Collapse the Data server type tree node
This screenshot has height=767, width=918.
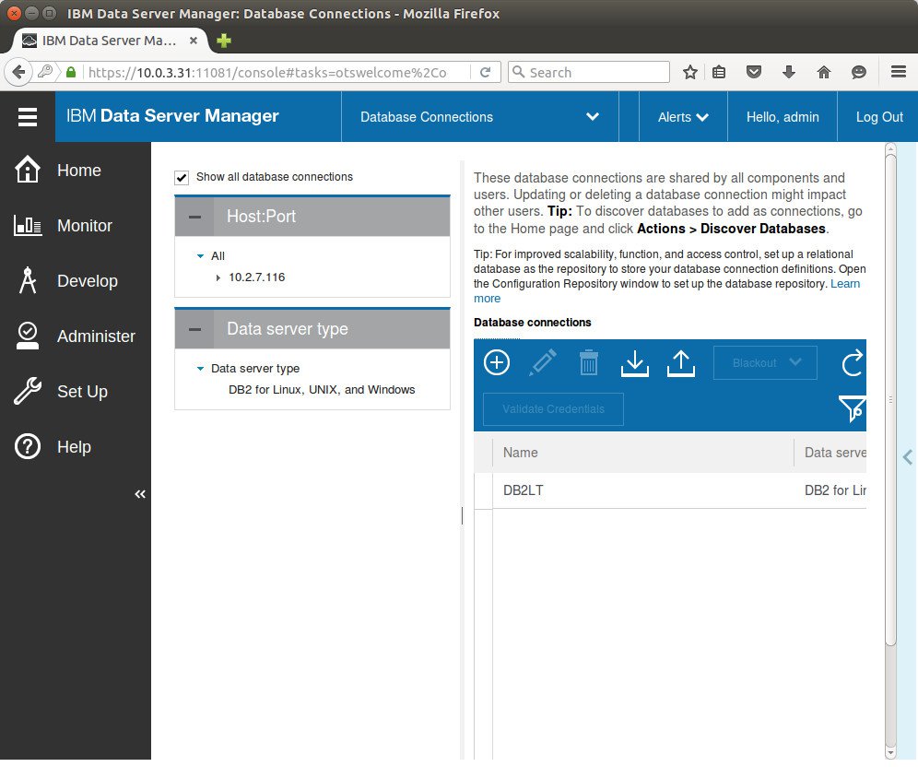(200, 368)
